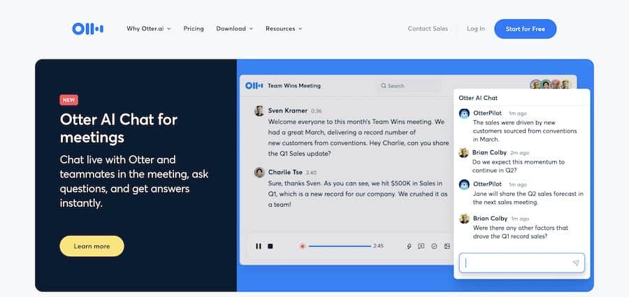Click the Team Wins Meeting title
This screenshot has width=629, height=297.
click(x=294, y=86)
